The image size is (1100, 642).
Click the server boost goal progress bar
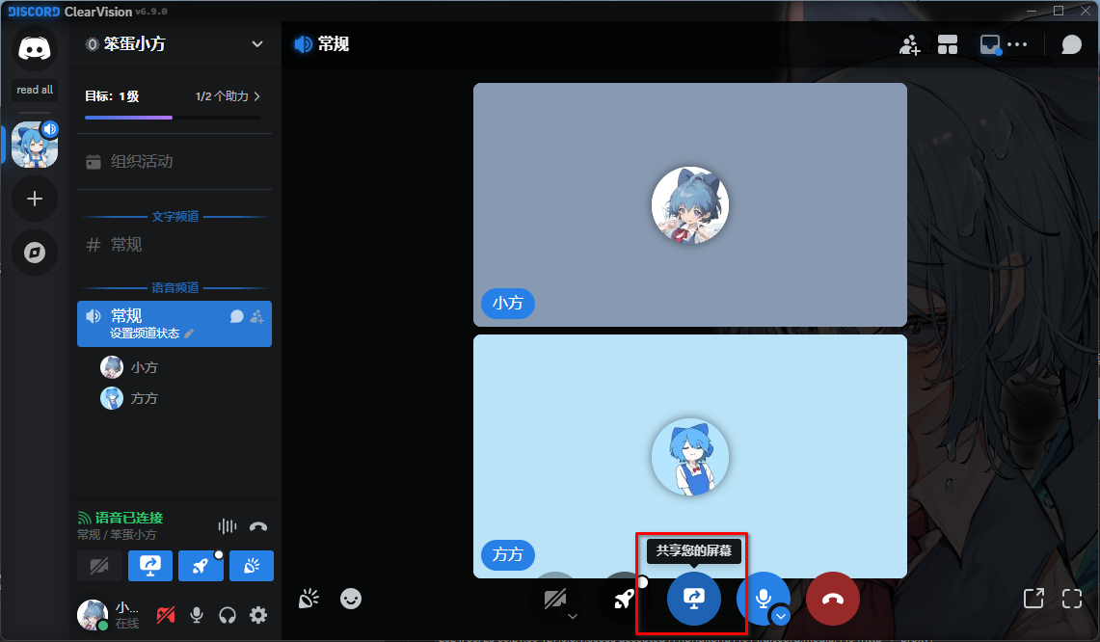coord(173,117)
